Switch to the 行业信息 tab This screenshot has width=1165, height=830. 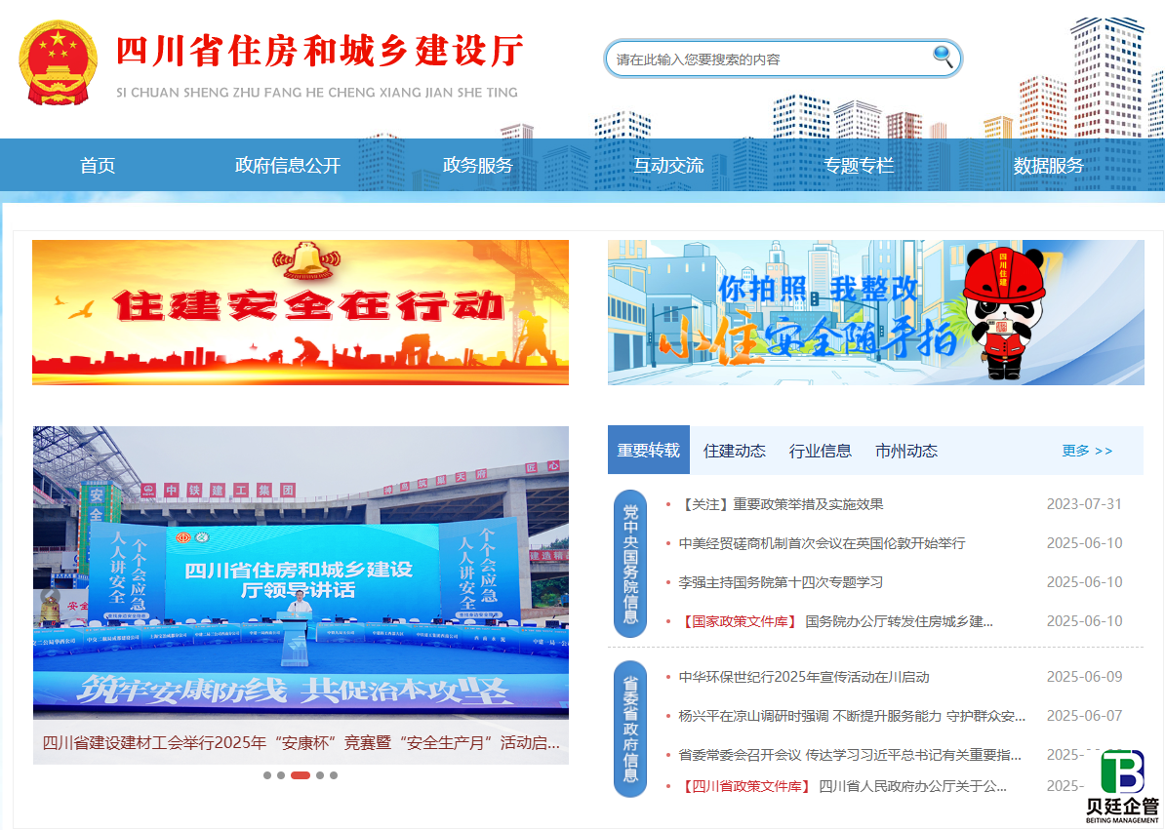click(820, 450)
